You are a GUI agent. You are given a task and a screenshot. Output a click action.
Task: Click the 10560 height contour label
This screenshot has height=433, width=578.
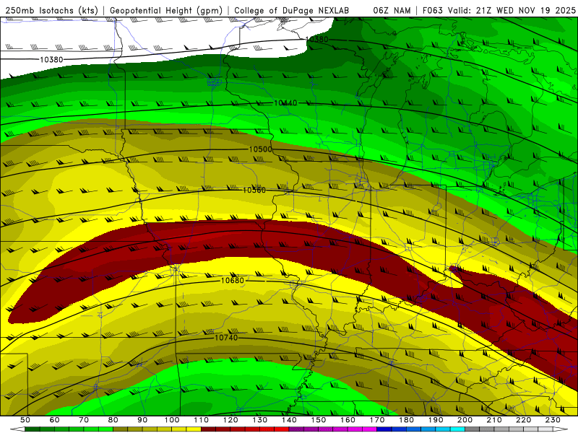pyautogui.click(x=254, y=190)
